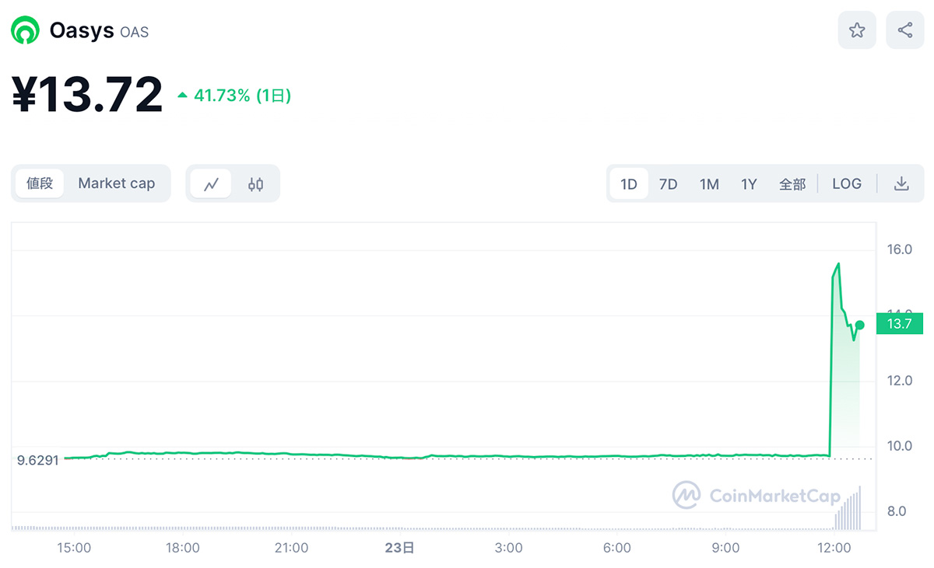
Task: Click the 23日 date axis label
Action: (x=400, y=548)
